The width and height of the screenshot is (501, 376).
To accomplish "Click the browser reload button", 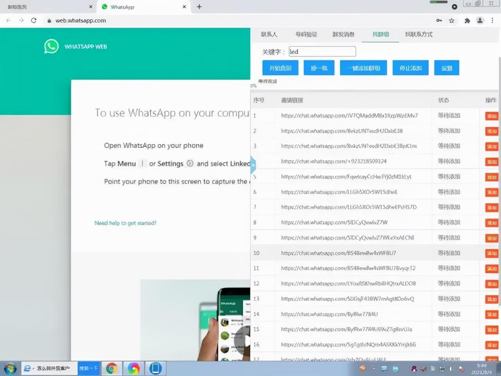I will (34, 20).
